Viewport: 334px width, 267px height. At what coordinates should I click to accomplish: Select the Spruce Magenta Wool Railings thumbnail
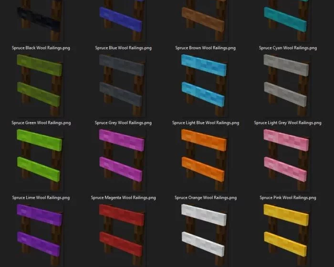click(121, 156)
